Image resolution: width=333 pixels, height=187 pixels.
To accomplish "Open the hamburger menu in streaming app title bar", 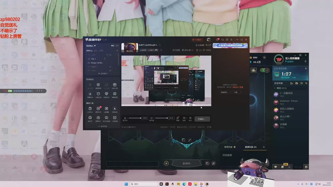I will coord(231,39).
